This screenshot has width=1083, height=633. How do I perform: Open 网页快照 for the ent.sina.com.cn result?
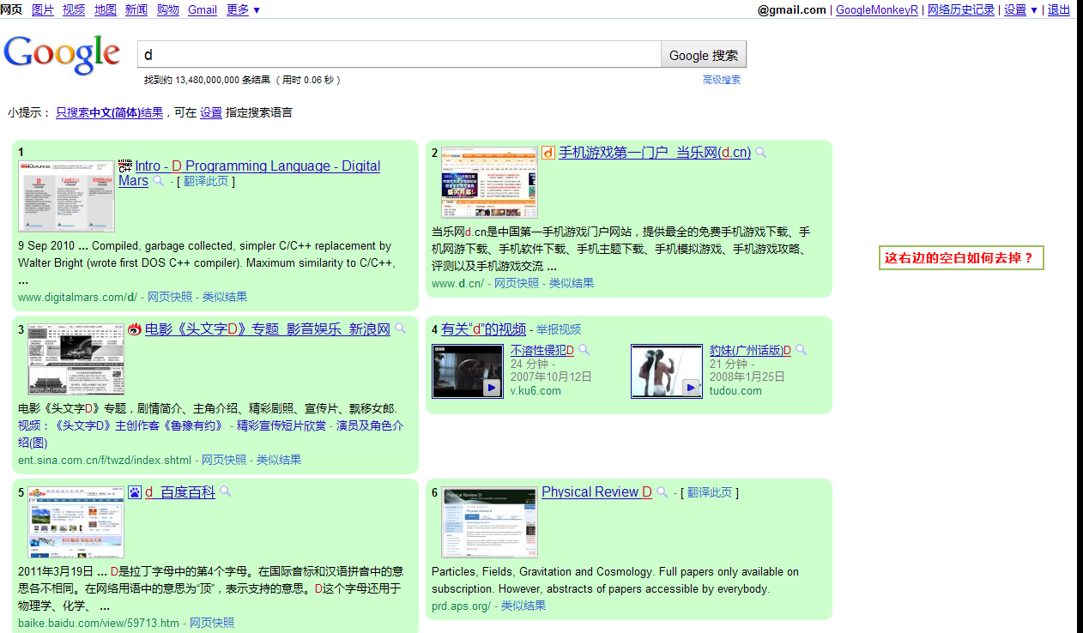(224, 460)
